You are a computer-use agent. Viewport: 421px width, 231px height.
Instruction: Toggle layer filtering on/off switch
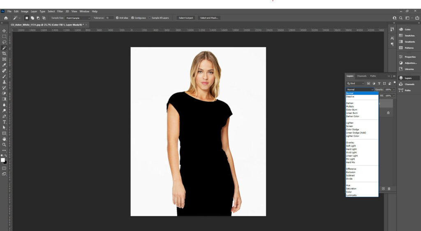pos(394,82)
